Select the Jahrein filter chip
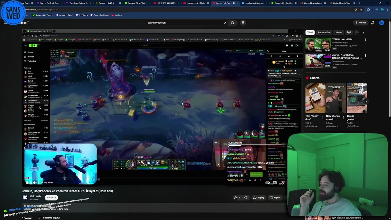Screen dimensions: 391x220 coord(339,32)
